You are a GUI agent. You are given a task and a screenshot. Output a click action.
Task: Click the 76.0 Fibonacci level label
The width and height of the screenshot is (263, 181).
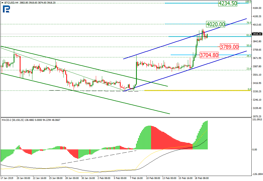pyautogui.click(x=249, y=23)
